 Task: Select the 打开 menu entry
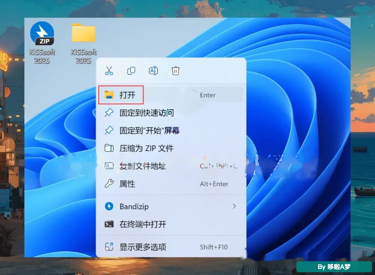171,95
